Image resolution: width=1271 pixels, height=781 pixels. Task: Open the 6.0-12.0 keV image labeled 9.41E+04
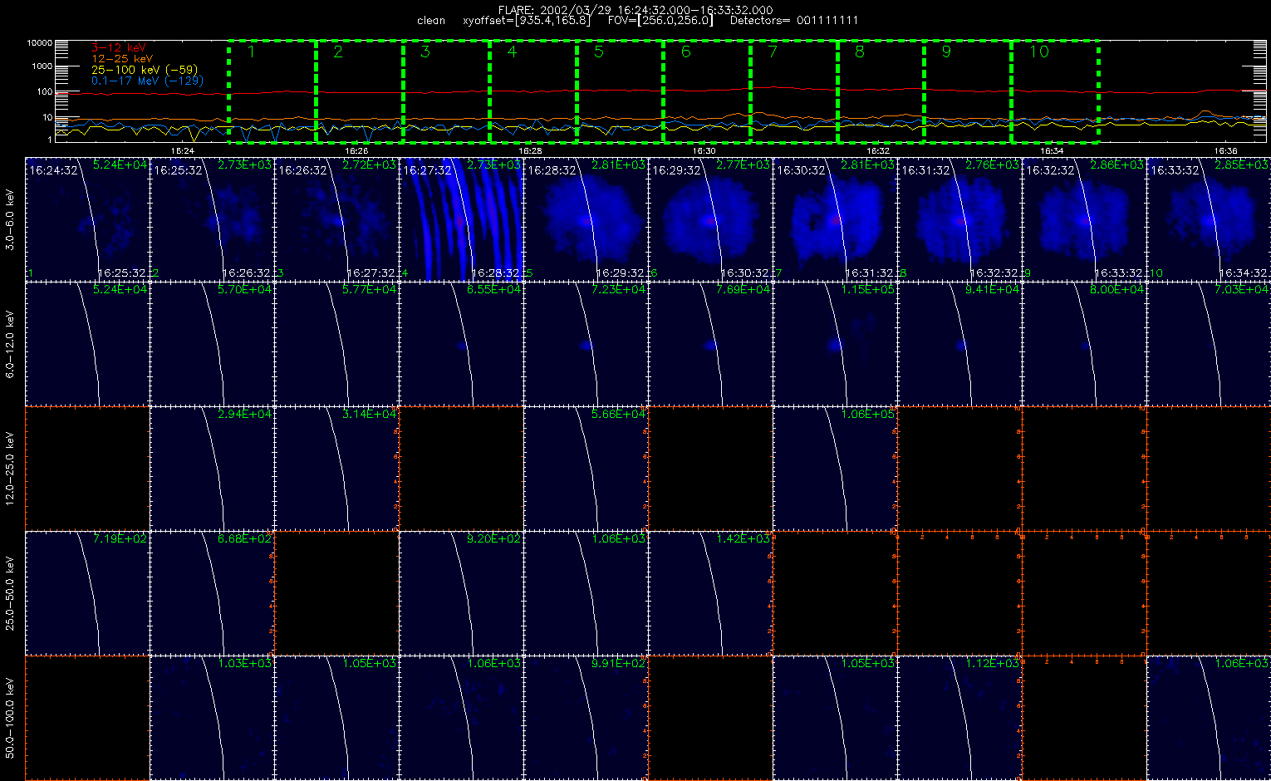pyautogui.click(x=959, y=343)
